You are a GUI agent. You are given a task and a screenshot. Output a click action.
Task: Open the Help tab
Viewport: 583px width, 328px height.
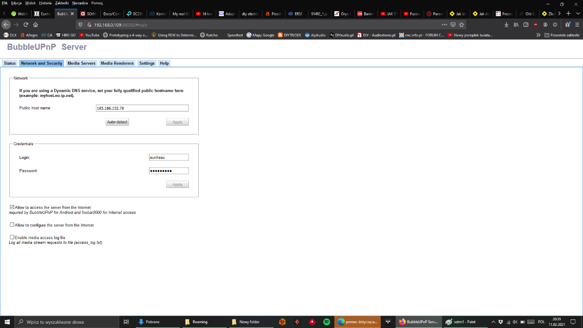[x=164, y=63]
